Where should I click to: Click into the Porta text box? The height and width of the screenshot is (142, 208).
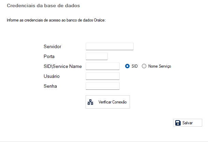click(96, 56)
